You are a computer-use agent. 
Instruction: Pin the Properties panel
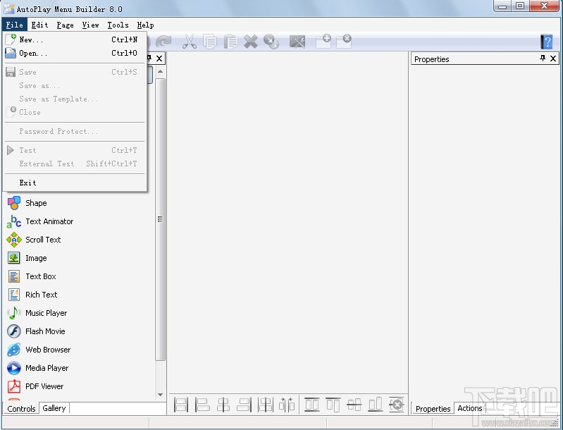point(543,59)
